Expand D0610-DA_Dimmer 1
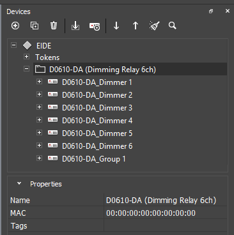The width and height of the screenshot is (234, 235). coord(39,82)
